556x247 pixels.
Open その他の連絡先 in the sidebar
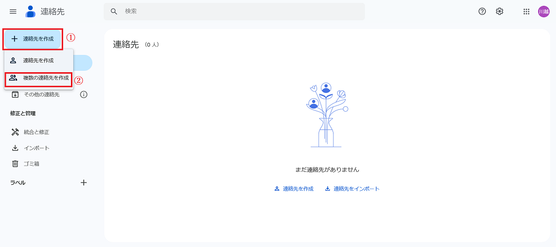tap(42, 94)
